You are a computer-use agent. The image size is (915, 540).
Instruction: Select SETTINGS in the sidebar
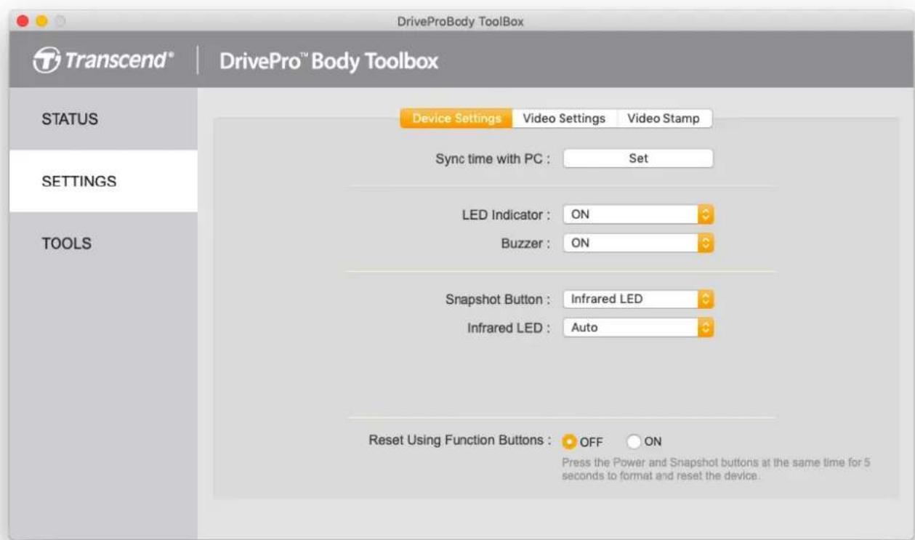point(103,181)
